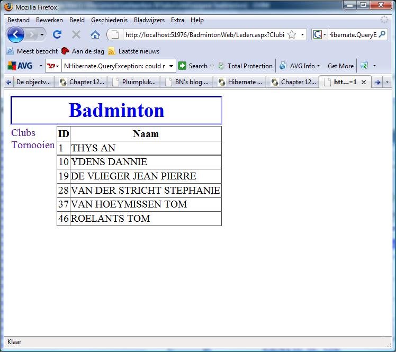
Task: Bookmark this page with the star icon
Action: click(291, 34)
